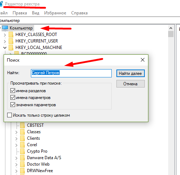Select the HKEY_LOCAL_MACHINE label

pos(39,48)
